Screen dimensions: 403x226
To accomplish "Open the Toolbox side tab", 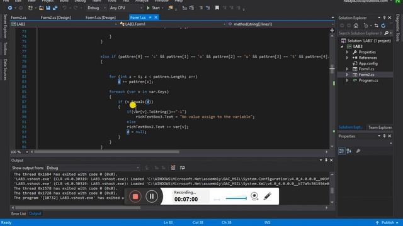I will (5, 48).
